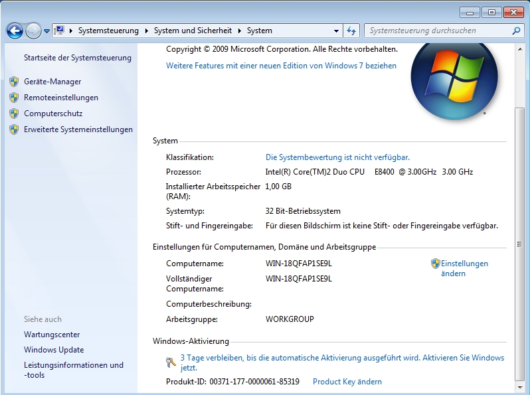Open Geräte-Manager link

(52, 82)
